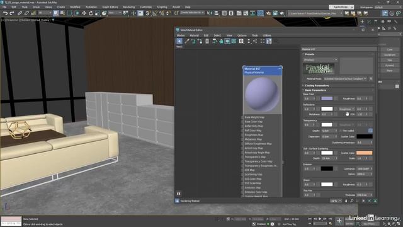Screen dimensions: 403x227
Task: Click the purple Base Color swatch
Action: point(327,98)
